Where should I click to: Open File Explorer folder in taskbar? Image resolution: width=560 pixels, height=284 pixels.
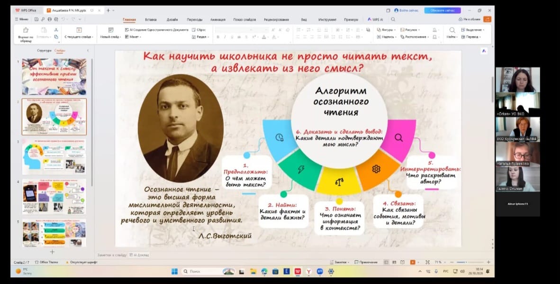pyautogui.click(x=253, y=272)
